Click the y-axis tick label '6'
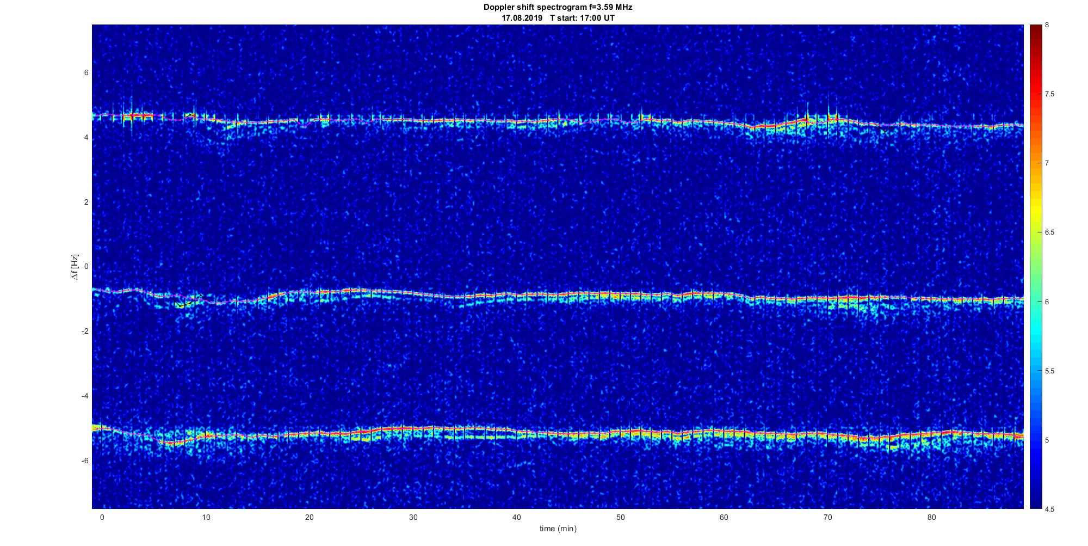The width and height of the screenshot is (1088, 546). 86,73
